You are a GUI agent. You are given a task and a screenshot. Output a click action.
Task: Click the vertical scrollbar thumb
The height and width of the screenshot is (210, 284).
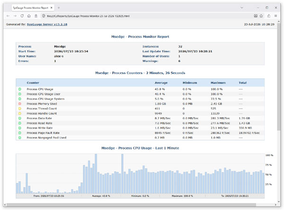tap(279, 76)
